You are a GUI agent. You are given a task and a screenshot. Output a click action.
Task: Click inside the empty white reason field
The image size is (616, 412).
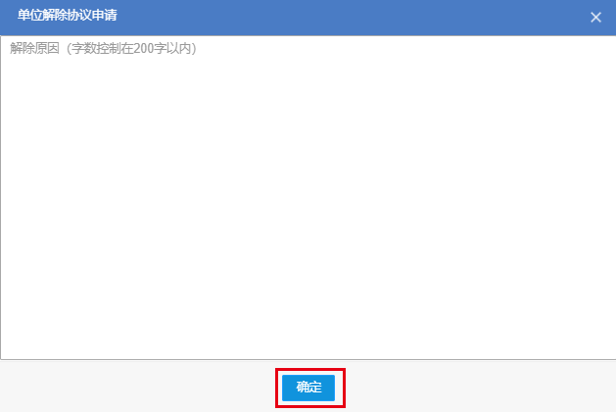(x=308, y=198)
